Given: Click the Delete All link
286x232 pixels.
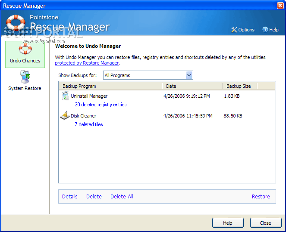Looking at the screenshot, I should pyautogui.click(x=122, y=197).
